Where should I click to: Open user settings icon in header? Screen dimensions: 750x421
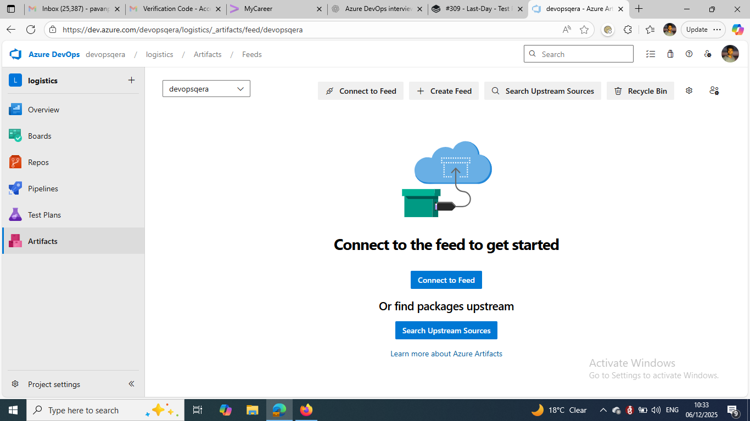point(708,54)
